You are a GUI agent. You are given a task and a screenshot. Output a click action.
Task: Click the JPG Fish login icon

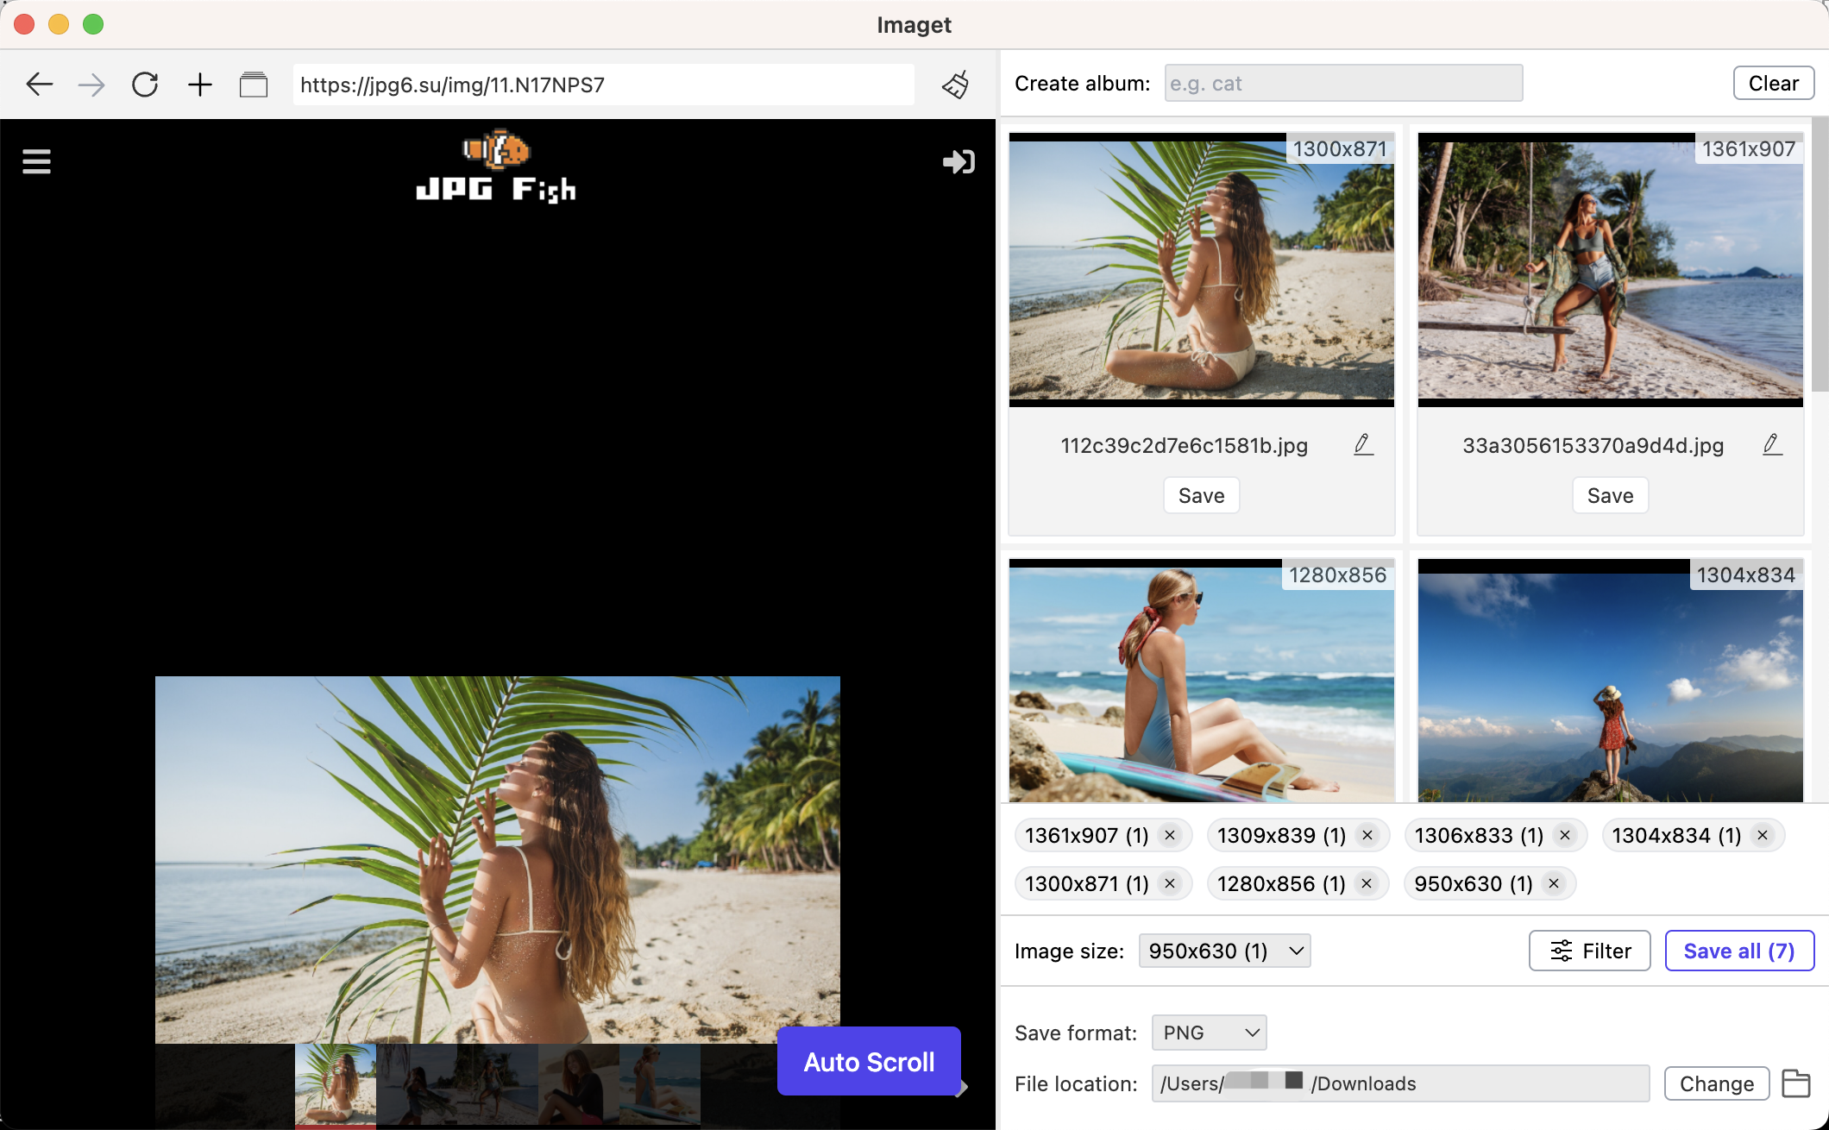coord(958,161)
